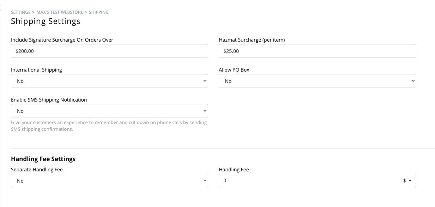The height and width of the screenshot is (207, 435).
Task: Open the International Shipping dropdown
Action: pyautogui.click(x=109, y=81)
